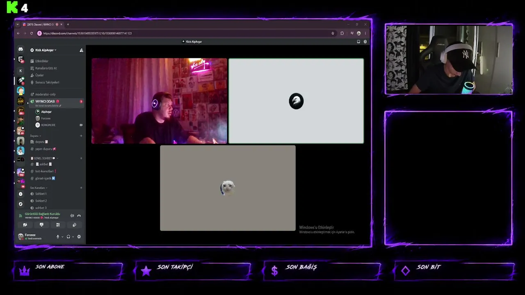The image size is (525, 295).
Task: Open noise suppression waveform icon
Action: point(72,216)
